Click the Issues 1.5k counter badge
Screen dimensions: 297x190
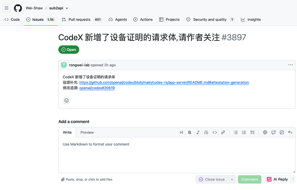[50, 19]
